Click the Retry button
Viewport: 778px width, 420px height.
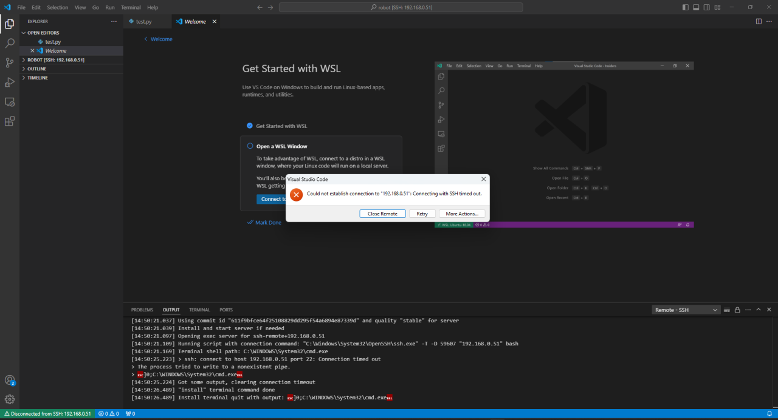422,214
